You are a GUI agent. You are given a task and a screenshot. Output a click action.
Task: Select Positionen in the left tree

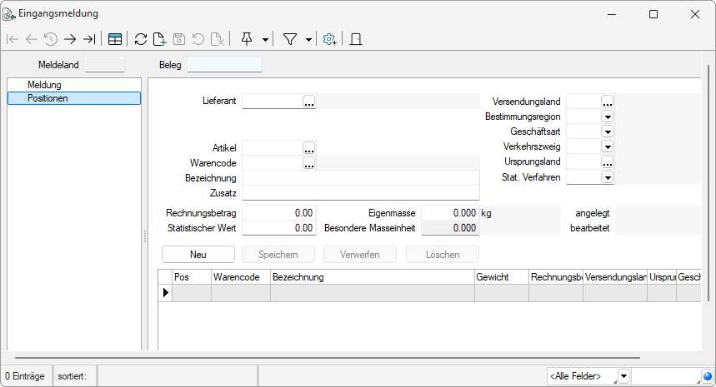tap(48, 98)
